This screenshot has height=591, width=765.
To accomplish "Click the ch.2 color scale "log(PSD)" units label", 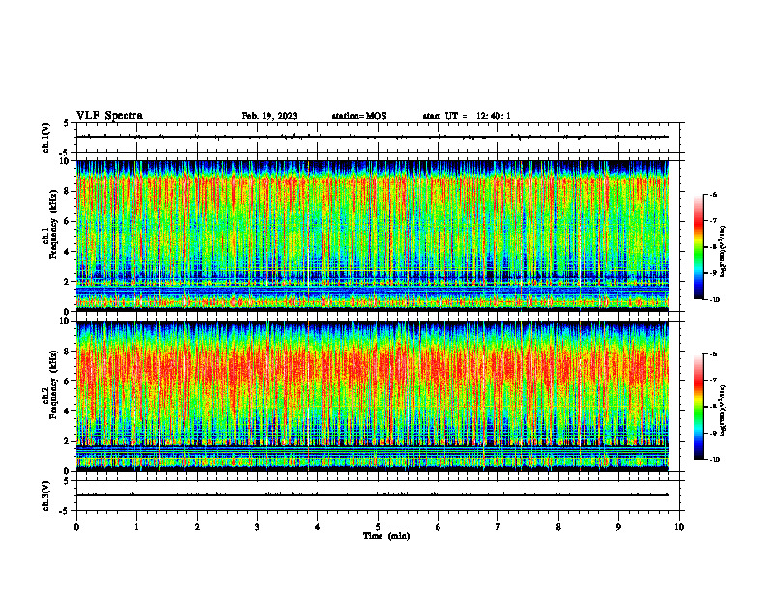I will 724,410.
